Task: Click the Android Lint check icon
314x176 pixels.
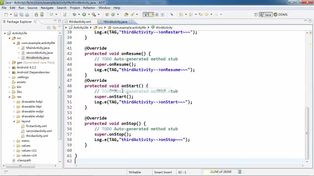Action: coord(52,15)
